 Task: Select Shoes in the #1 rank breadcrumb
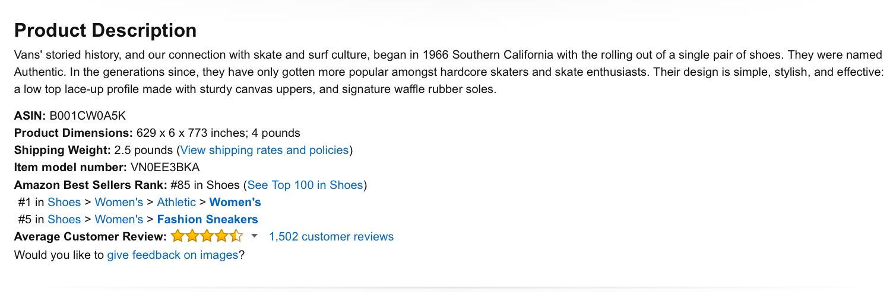tap(64, 202)
